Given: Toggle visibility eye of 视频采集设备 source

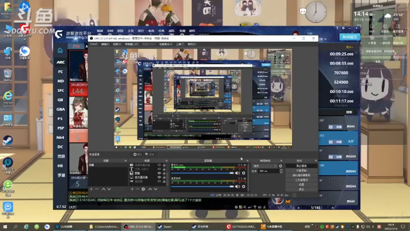Looking at the screenshot, I should point(159,165).
